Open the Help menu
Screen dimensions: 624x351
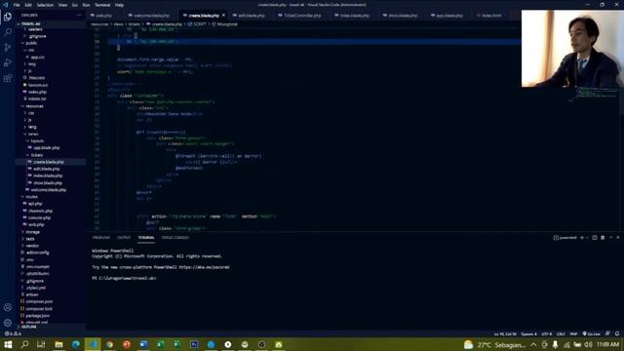point(119,5)
